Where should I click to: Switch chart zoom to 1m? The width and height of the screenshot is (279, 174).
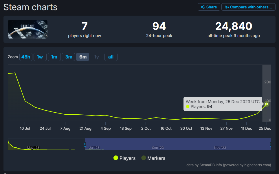pos(54,57)
